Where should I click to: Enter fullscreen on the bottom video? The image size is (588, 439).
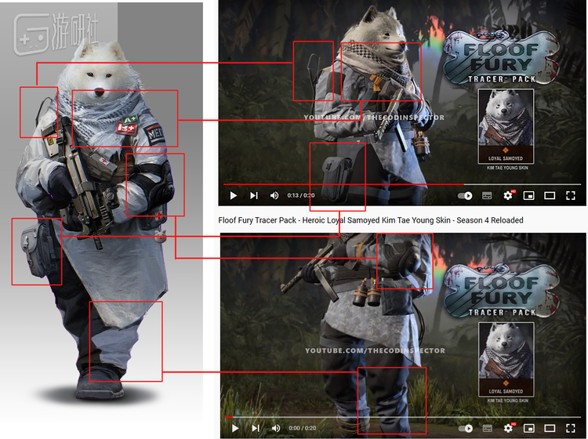[571, 428]
